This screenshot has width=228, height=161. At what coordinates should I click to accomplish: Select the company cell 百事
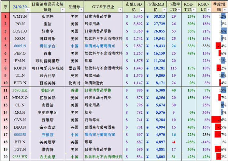click(48, 53)
